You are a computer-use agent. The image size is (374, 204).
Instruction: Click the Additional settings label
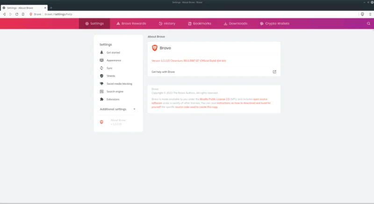(113, 109)
